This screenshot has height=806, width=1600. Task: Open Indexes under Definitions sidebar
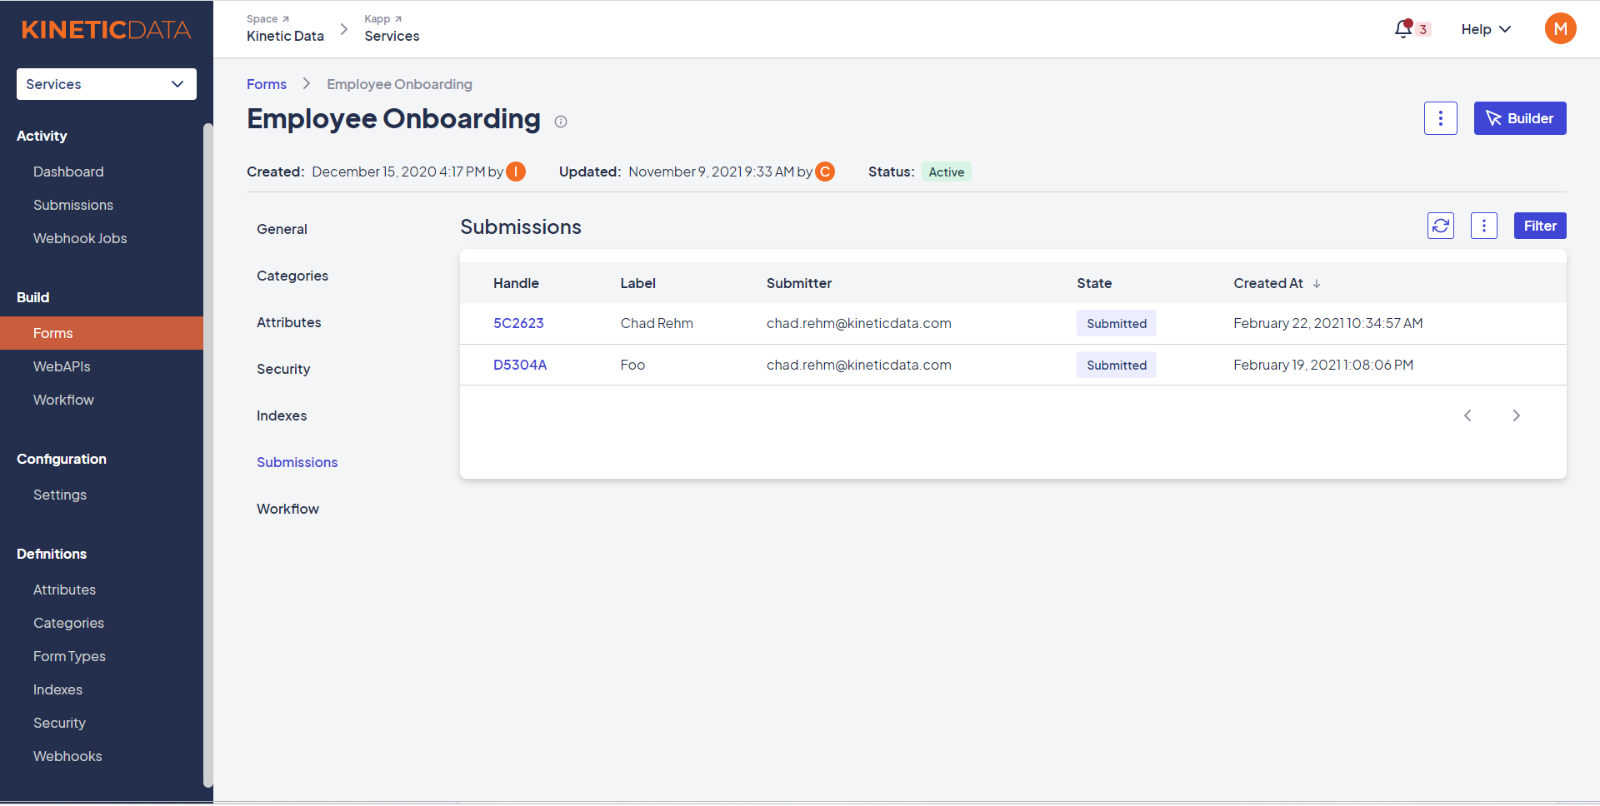click(57, 689)
